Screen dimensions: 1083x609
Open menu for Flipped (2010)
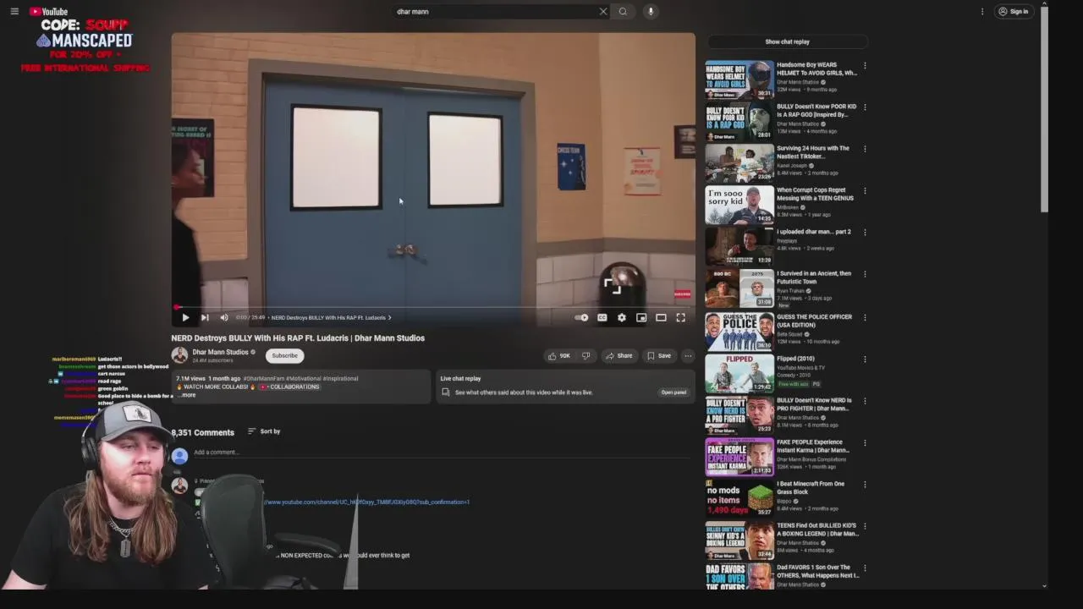865,359
